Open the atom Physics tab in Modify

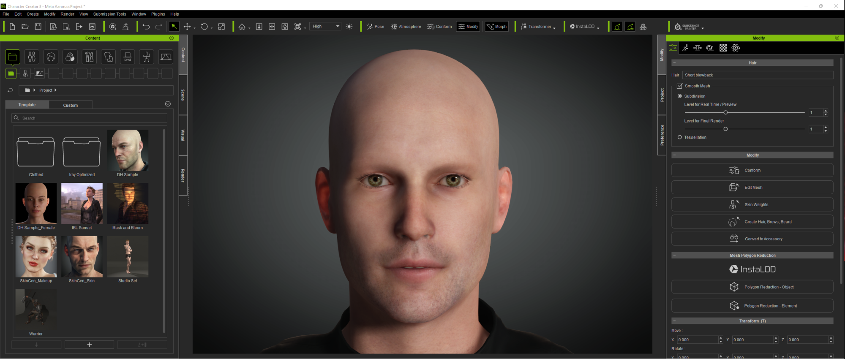point(736,48)
